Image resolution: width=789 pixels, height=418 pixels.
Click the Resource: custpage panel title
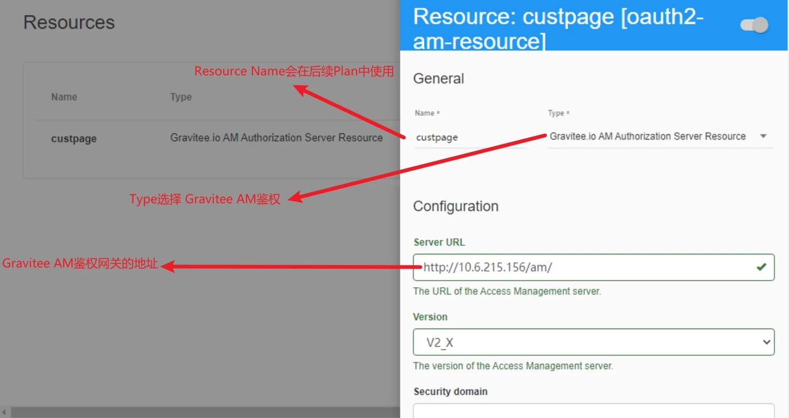pos(558,28)
